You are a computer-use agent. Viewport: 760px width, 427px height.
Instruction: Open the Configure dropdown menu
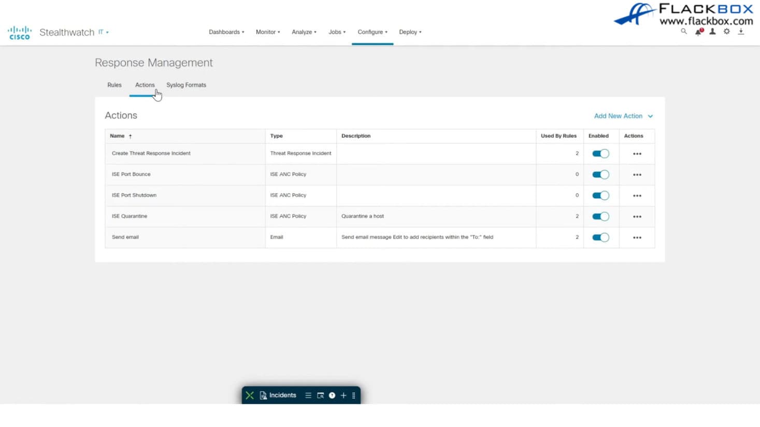point(372,32)
